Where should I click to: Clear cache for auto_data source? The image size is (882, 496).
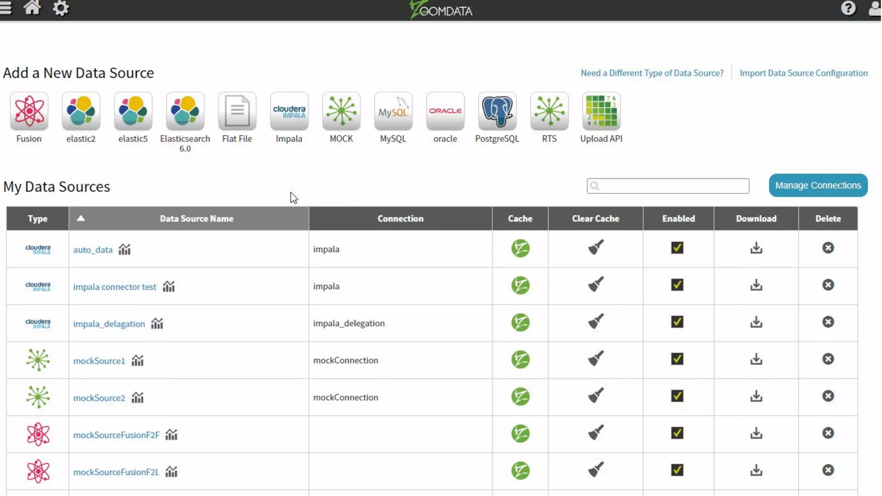(596, 248)
